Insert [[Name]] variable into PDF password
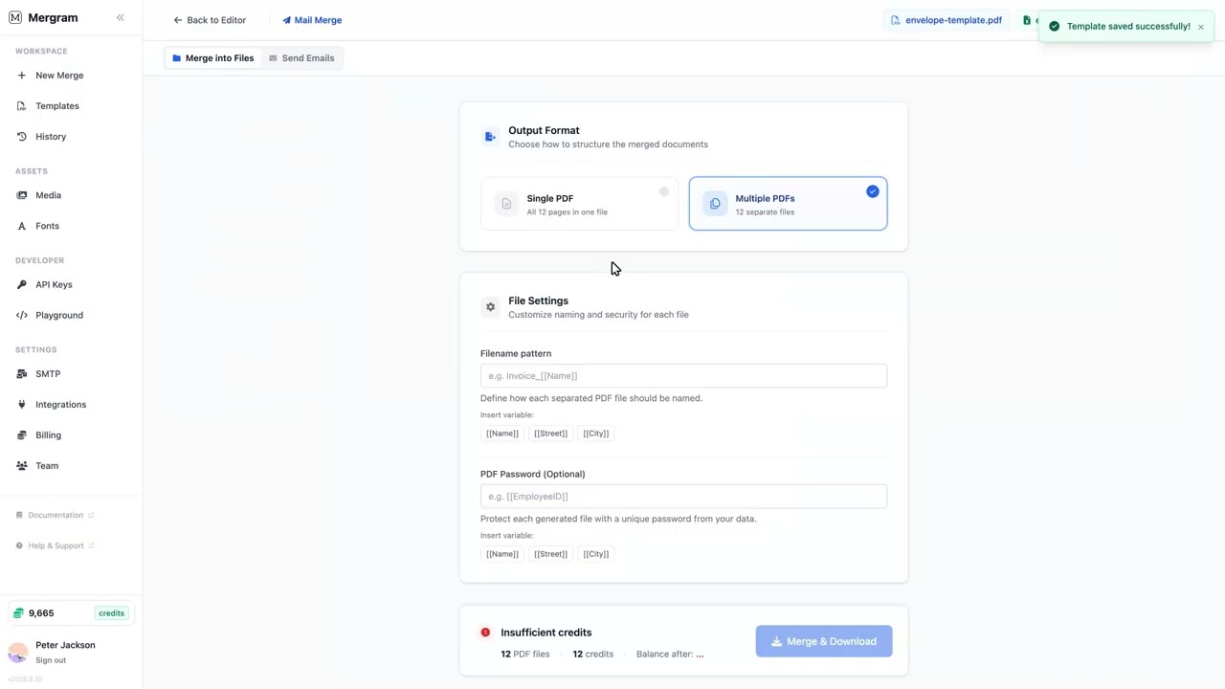1225x689 pixels. (502, 554)
